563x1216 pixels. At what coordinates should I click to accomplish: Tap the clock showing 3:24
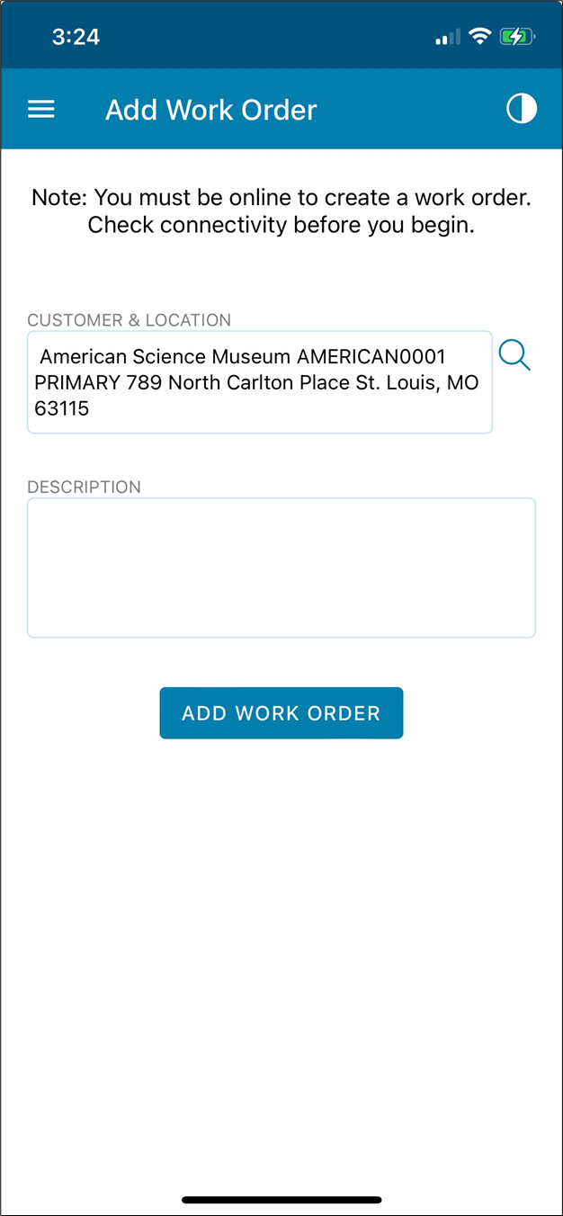click(x=76, y=36)
